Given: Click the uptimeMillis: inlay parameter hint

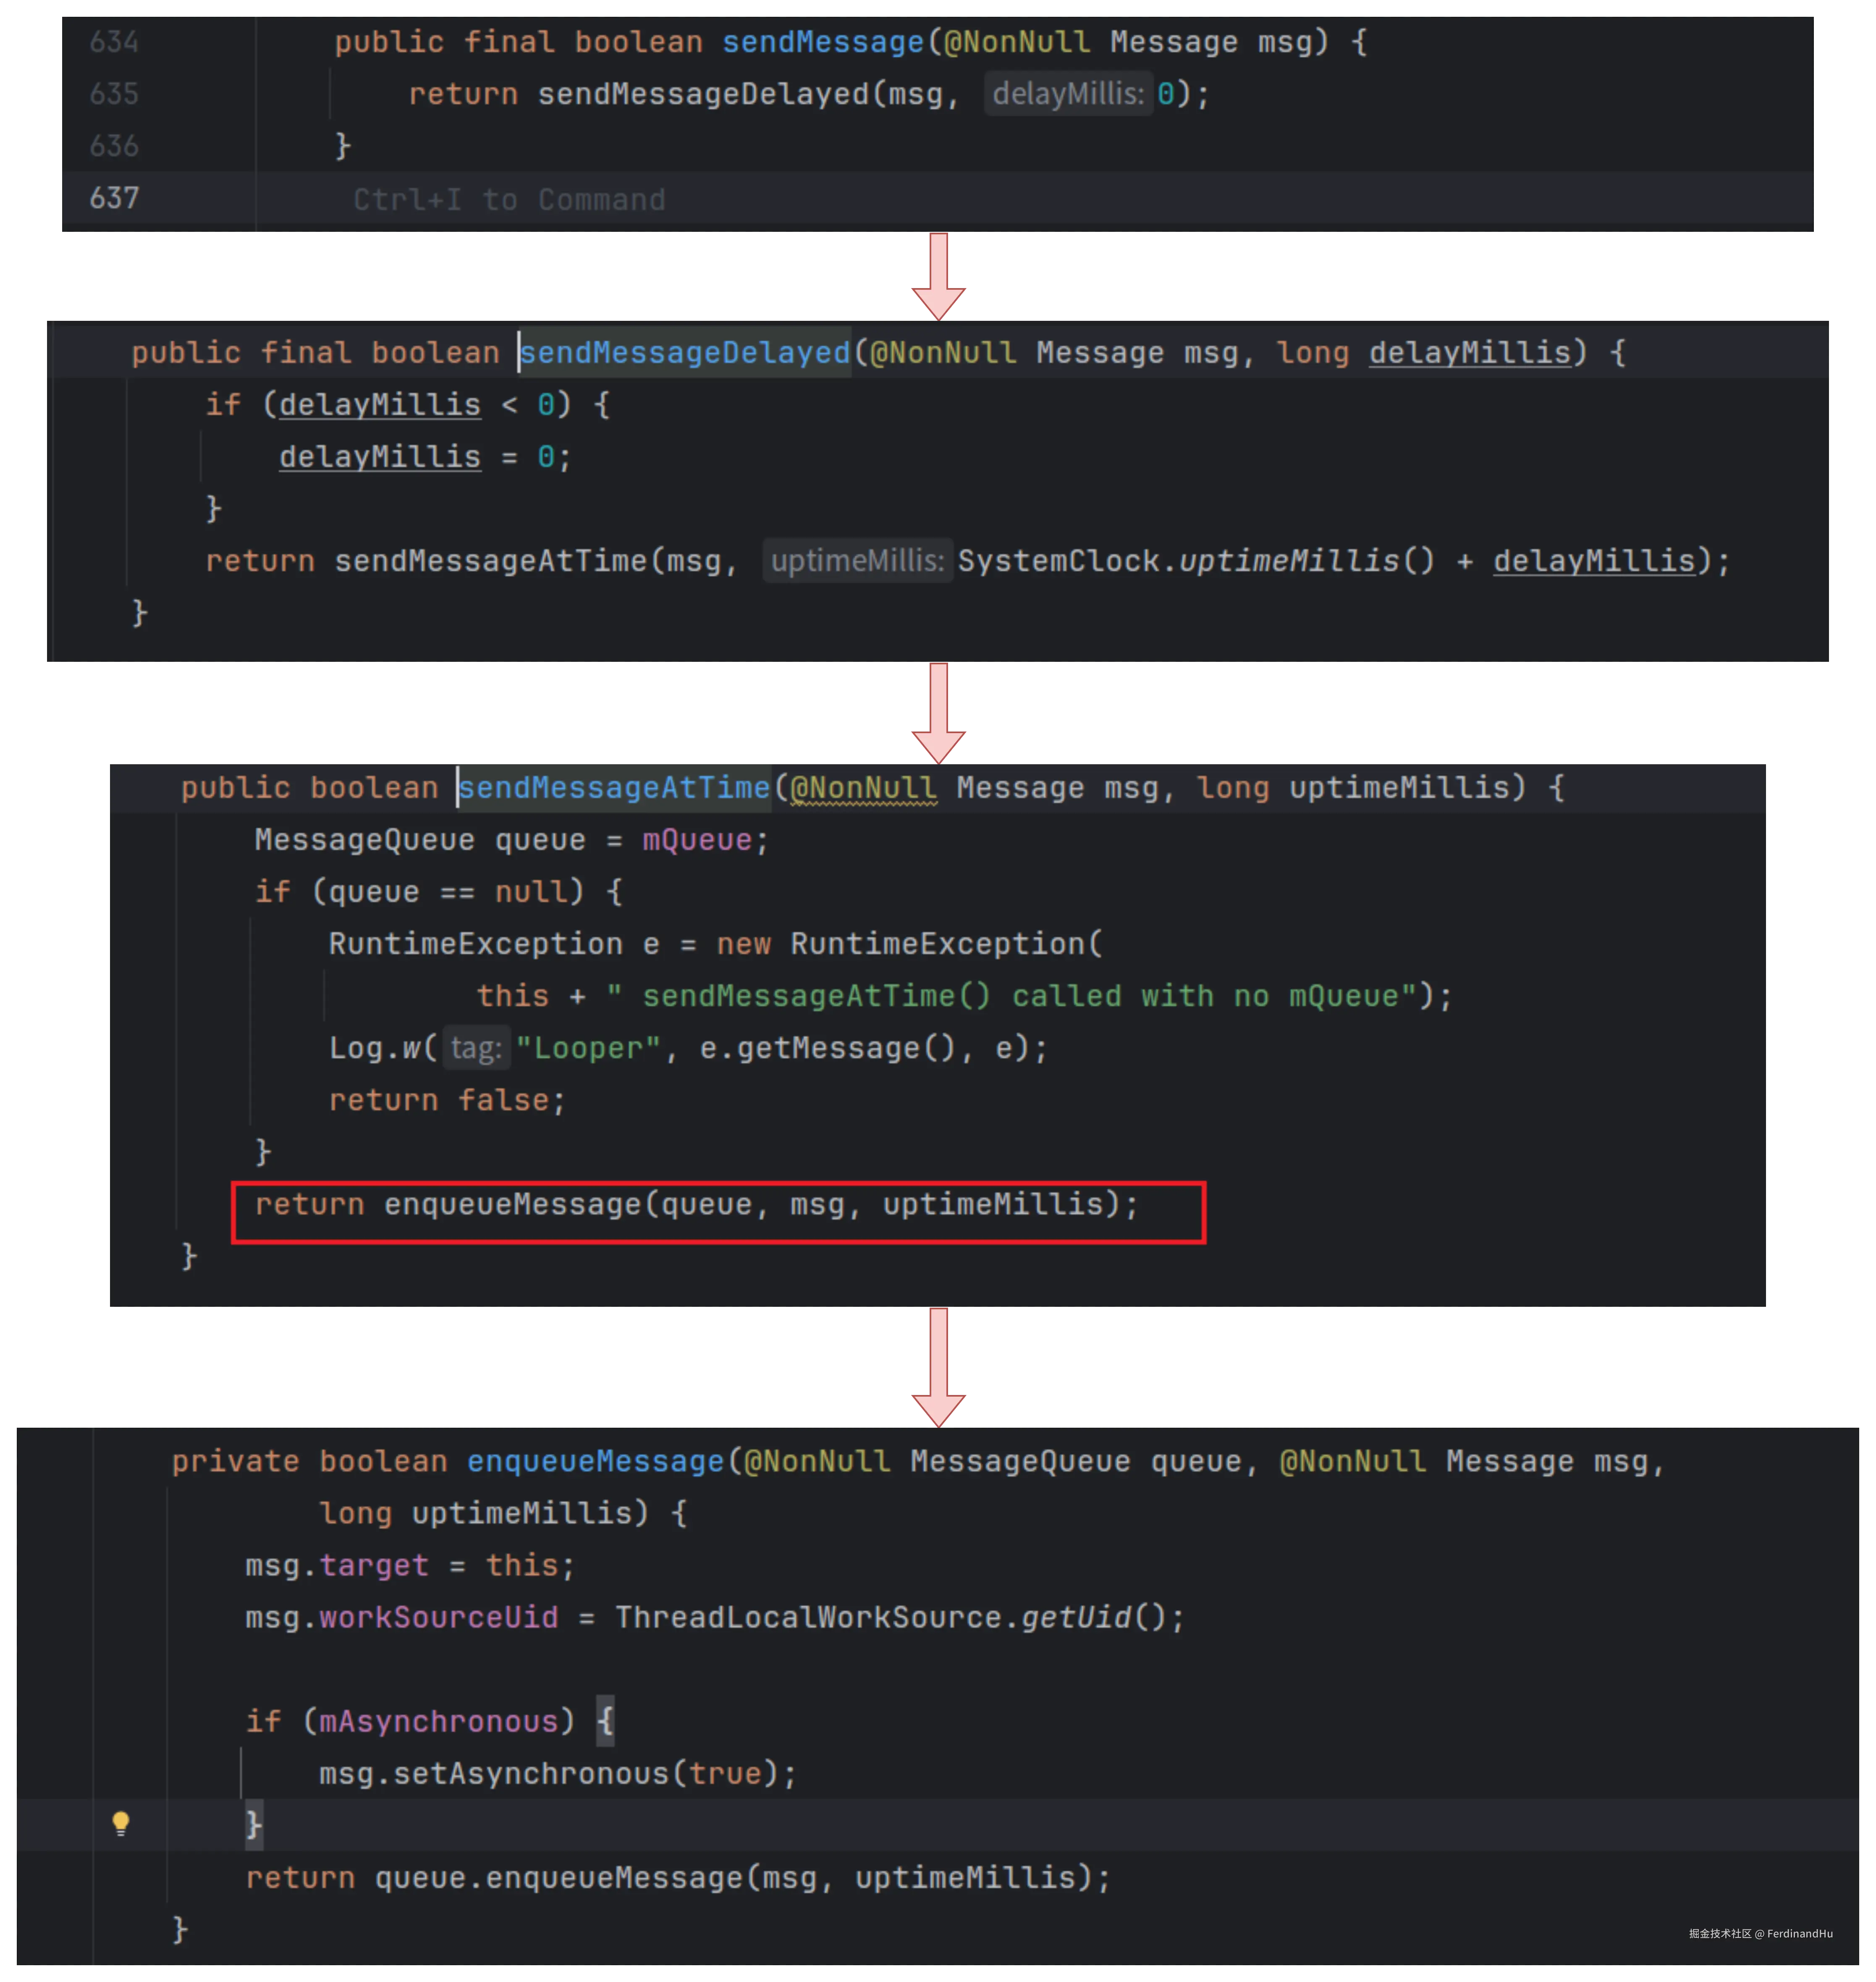Looking at the screenshot, I should [857, 561].
